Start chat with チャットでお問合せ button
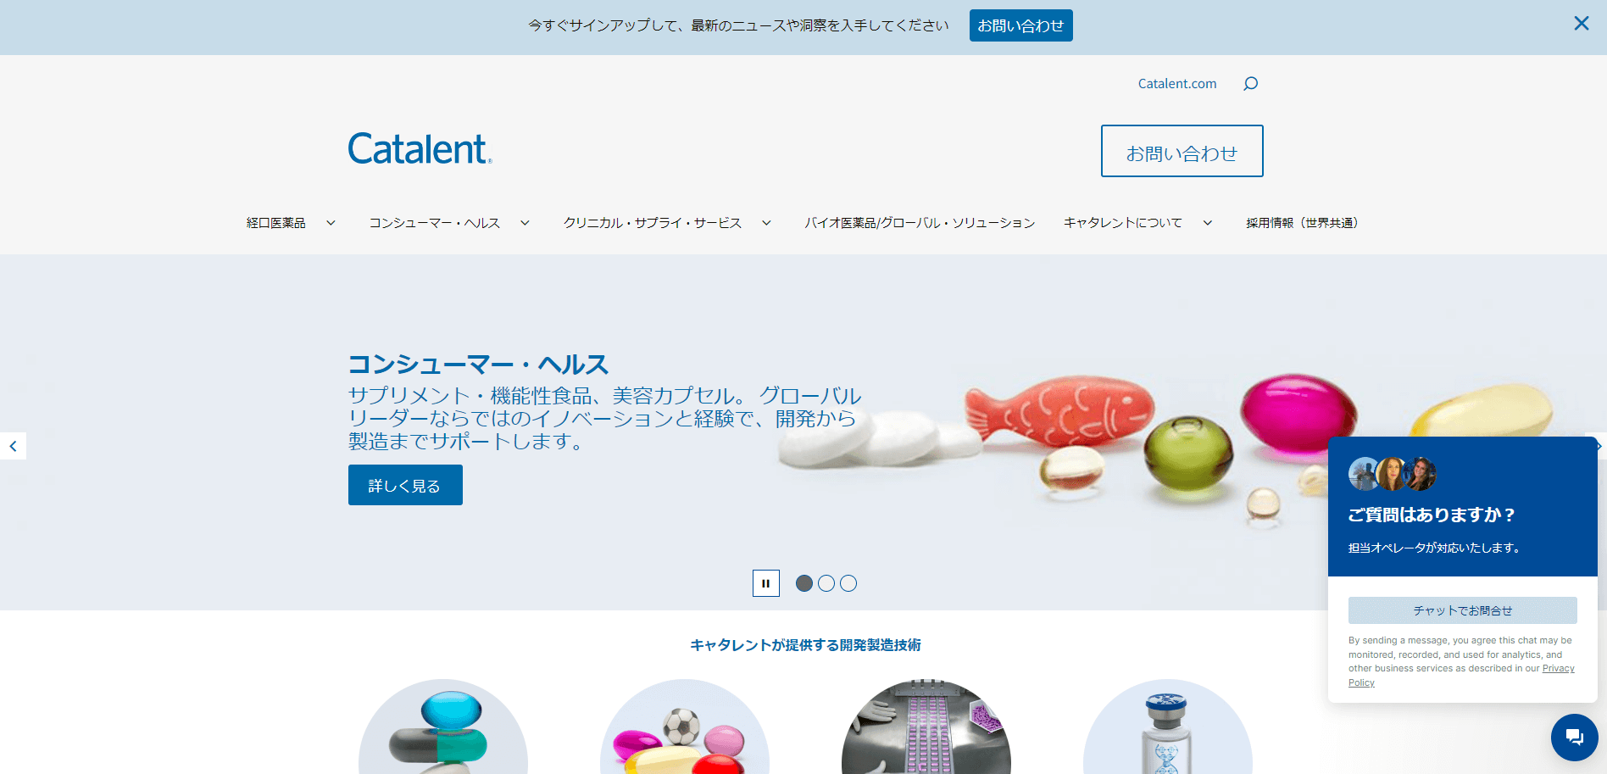The height and width of the screenshot is (774, 1607). pos(1462,610)
